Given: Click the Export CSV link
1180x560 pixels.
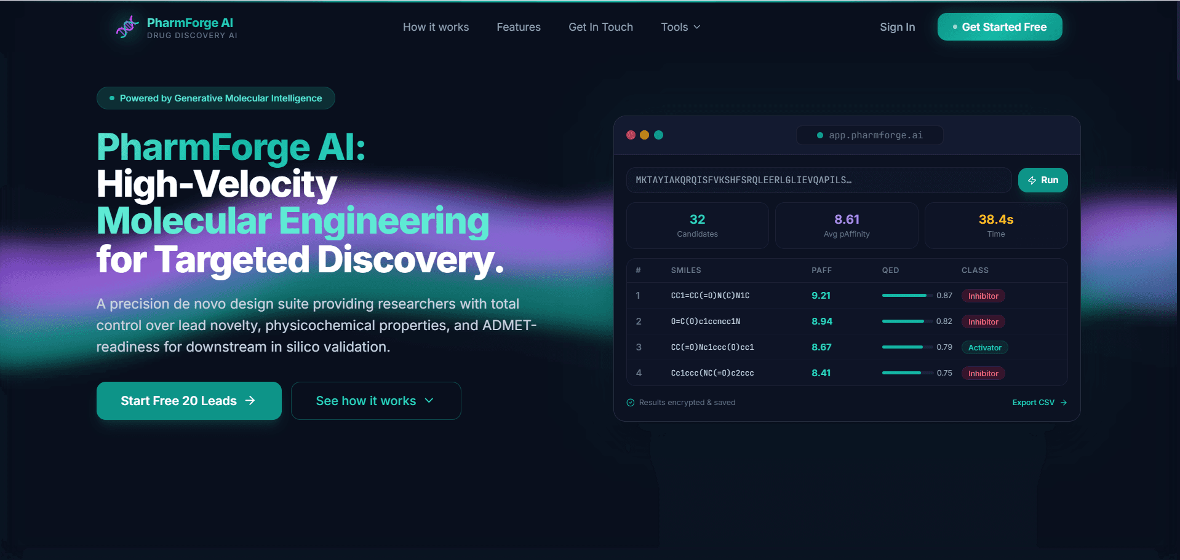Looking at the screenshot, I should [1033, 402].
